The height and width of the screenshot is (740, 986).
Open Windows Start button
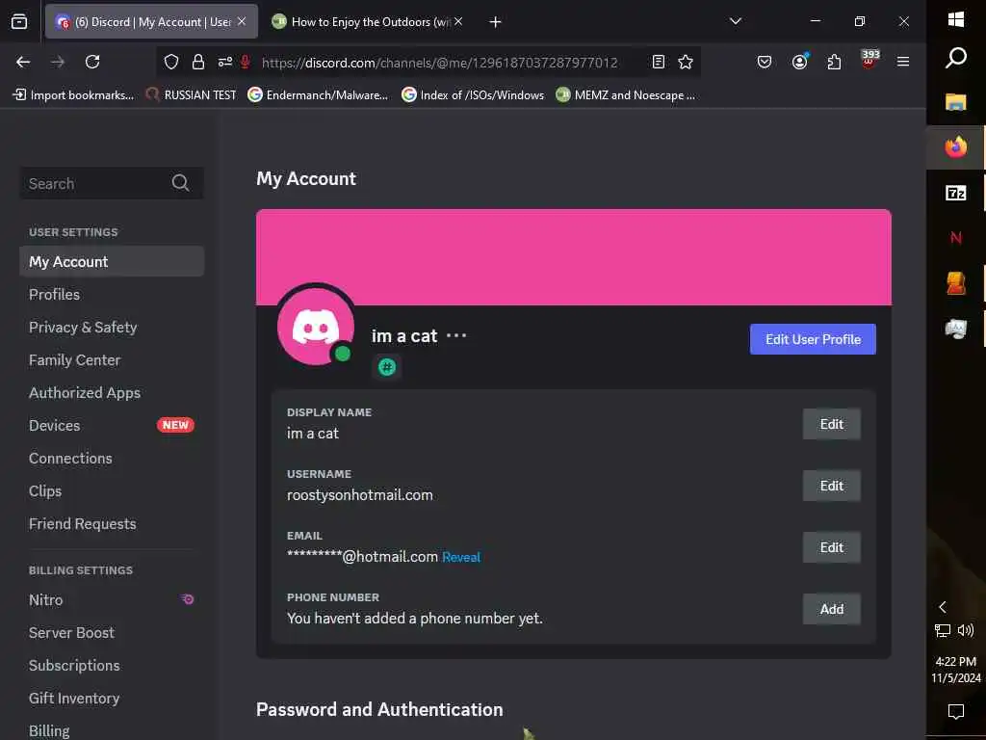pos(956,19)
